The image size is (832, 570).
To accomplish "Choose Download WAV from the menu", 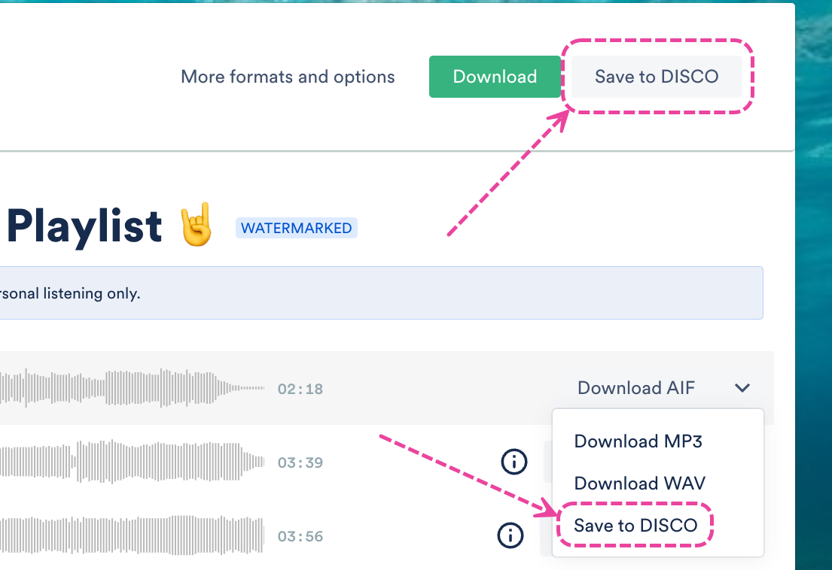I will coord(639,483).
